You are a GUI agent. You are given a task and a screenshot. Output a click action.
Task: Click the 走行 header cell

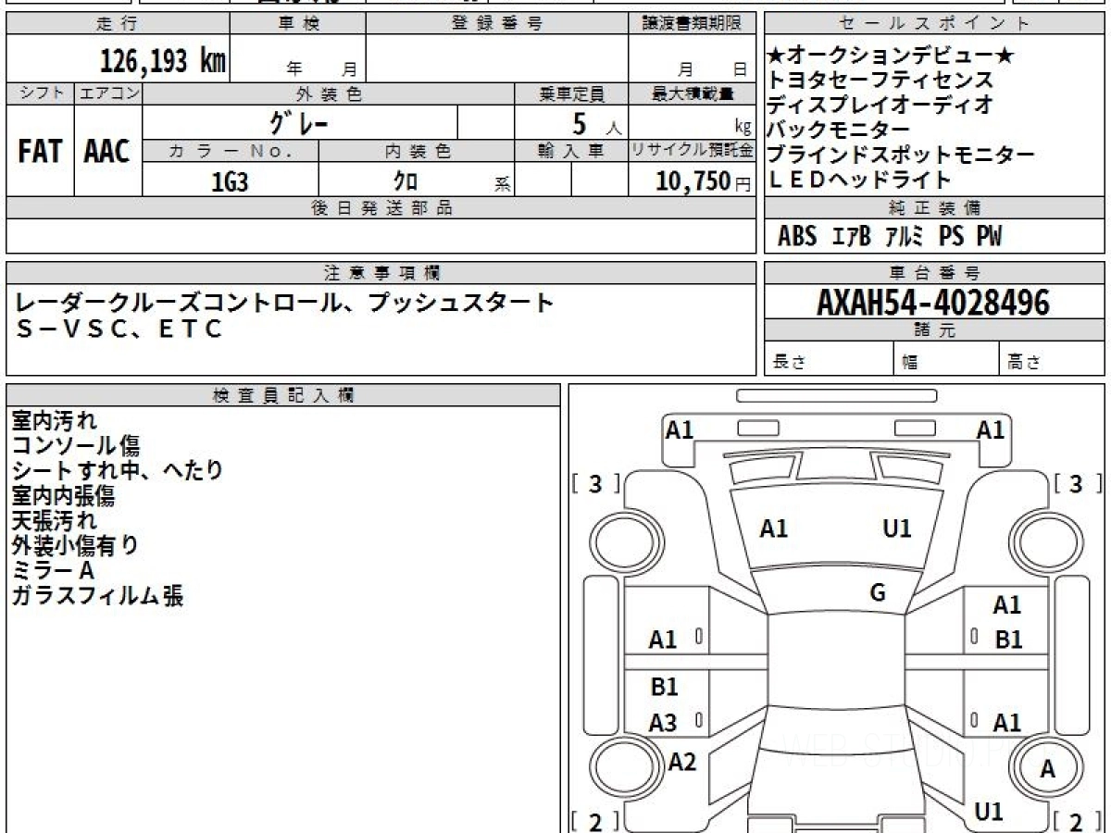click(117, 24)
